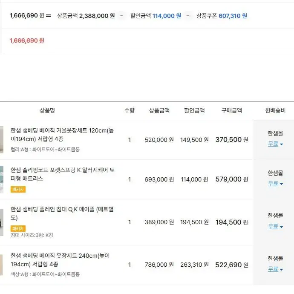Screen dimensions: 294x294
Task: Click the 패키지 badge under the mattress
Action: 18,189
